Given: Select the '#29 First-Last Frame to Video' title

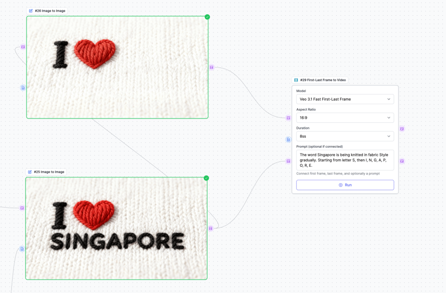Looking at the screenshot, I should (323, 80).
